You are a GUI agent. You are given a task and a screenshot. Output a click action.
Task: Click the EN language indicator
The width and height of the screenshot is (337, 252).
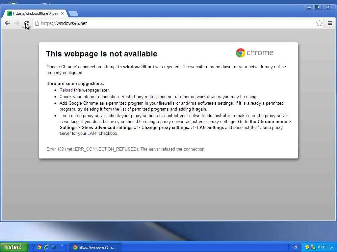pyautogui.click(x=295, y=247)
